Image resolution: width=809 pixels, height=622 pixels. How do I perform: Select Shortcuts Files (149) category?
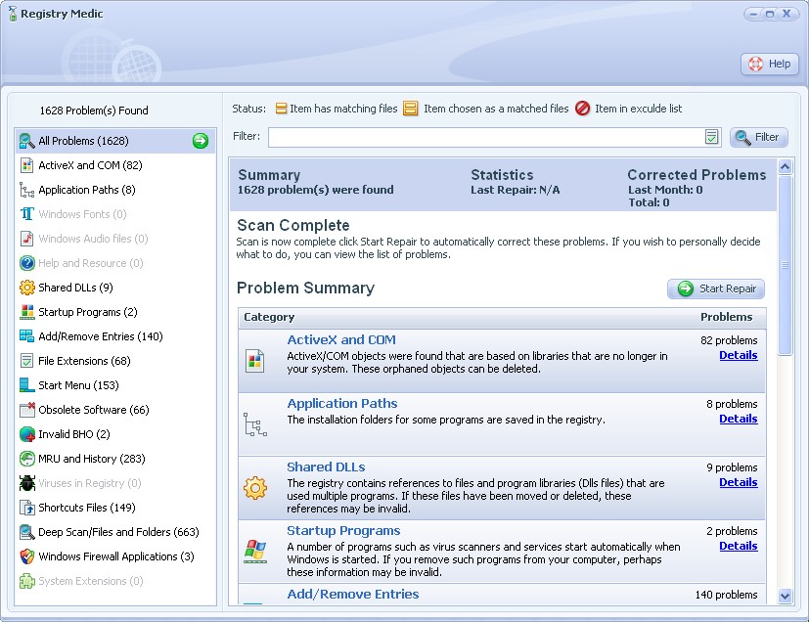(x=115, y=508)
